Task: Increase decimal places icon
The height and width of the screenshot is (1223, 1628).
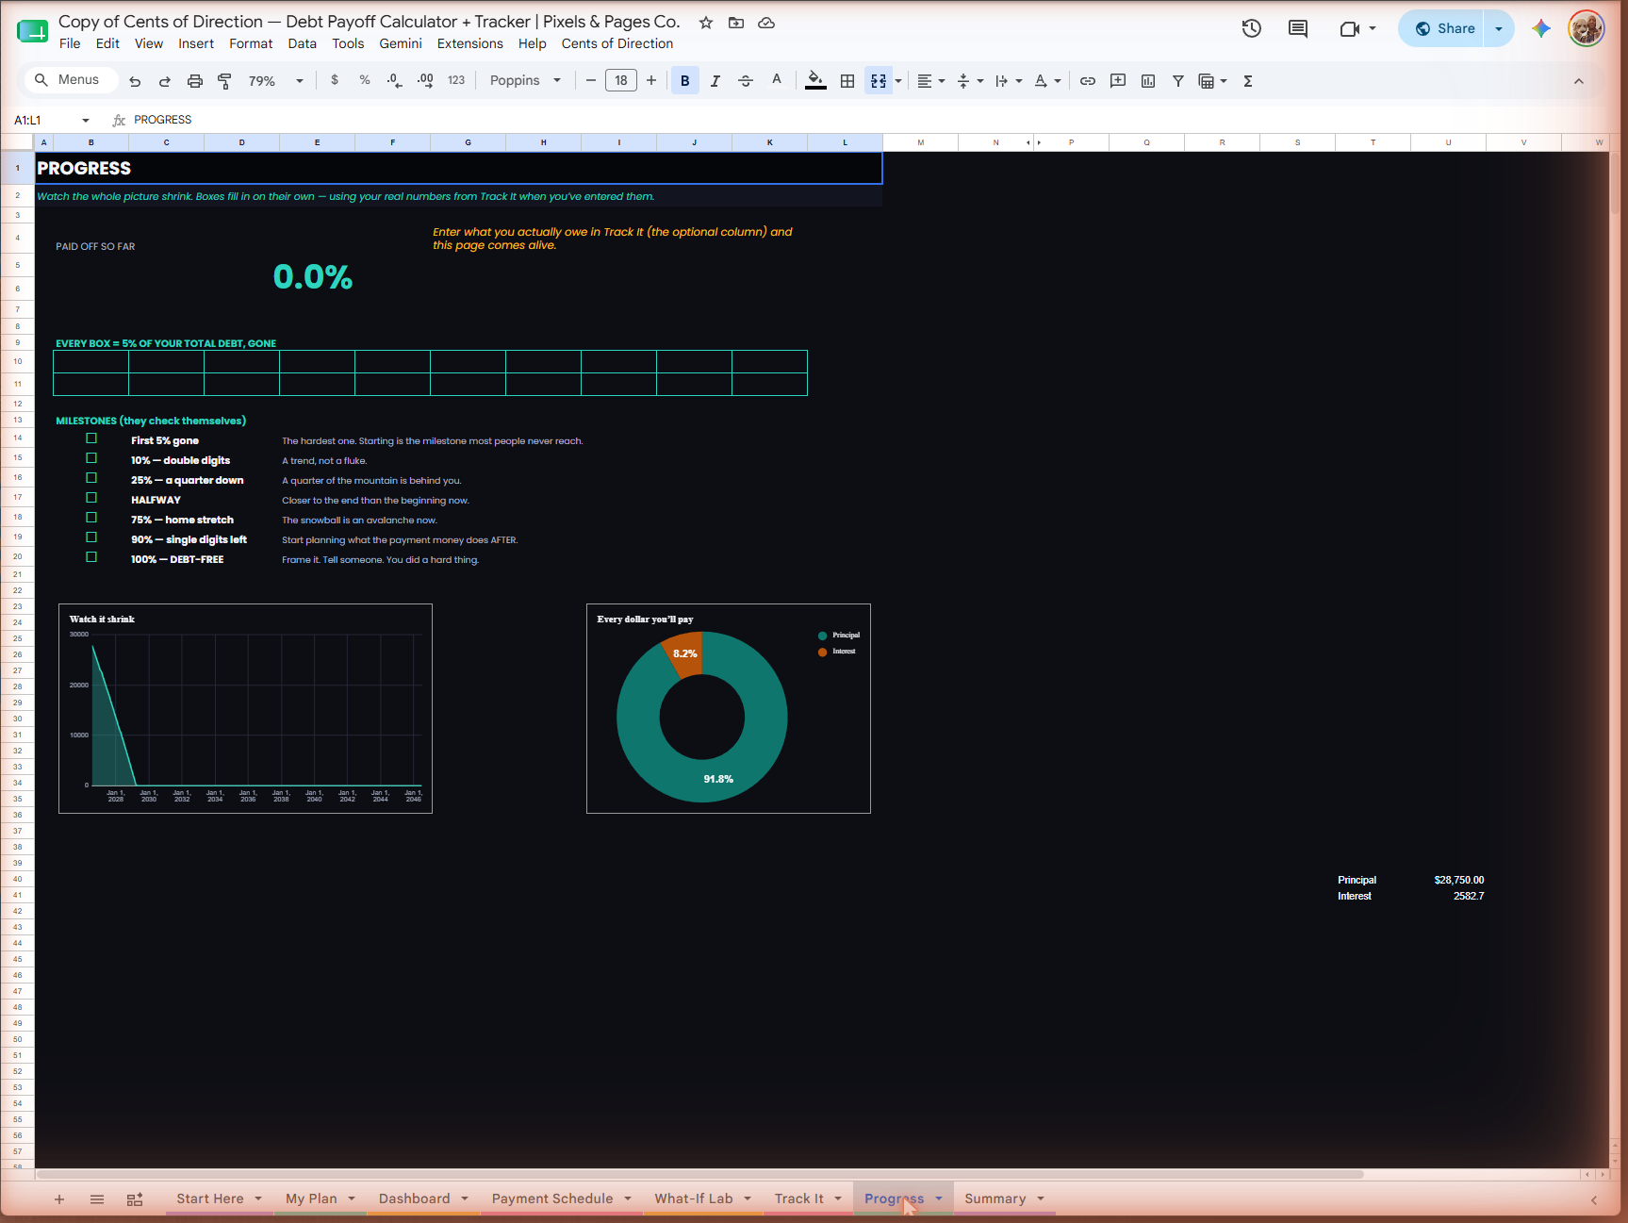Action: pyautogui.click(x=425, y=80)
